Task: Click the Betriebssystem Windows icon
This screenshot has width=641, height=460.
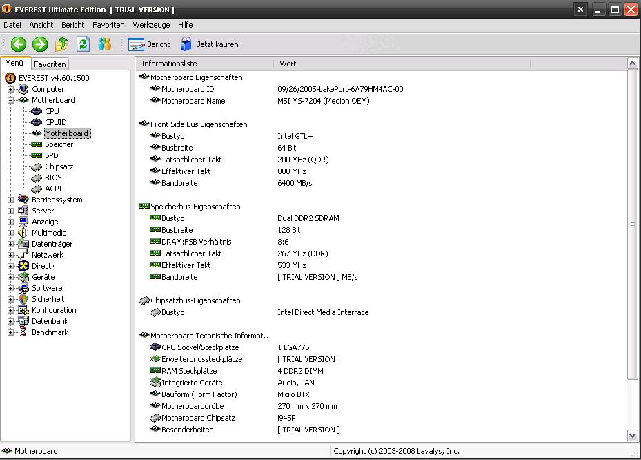Action: pos(23,200)
